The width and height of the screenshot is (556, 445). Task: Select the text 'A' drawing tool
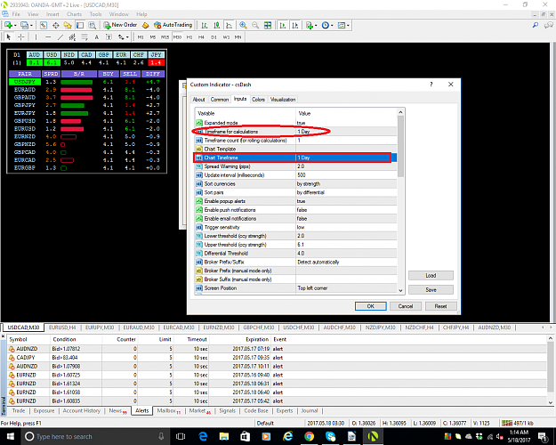pos(96,36)
